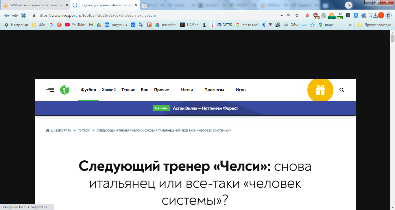Screen dimensions: 395x210
Task: Open the Обмінник bookmark
Action: pyautogui.click(x=295, y=25)
